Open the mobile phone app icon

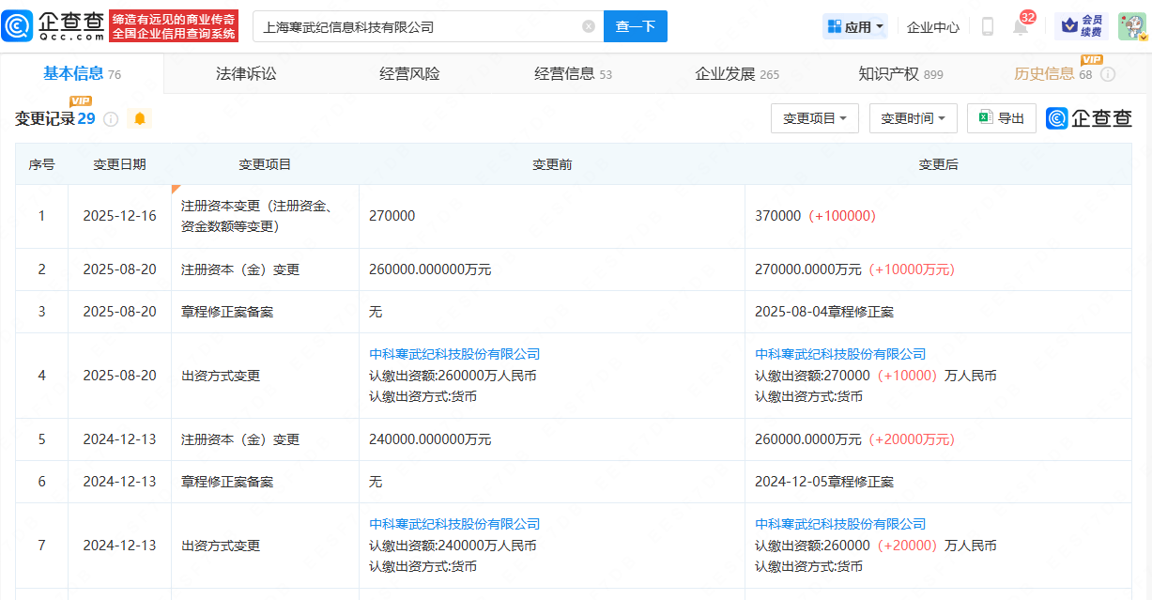pyautogui.click(x=987, y=26)
